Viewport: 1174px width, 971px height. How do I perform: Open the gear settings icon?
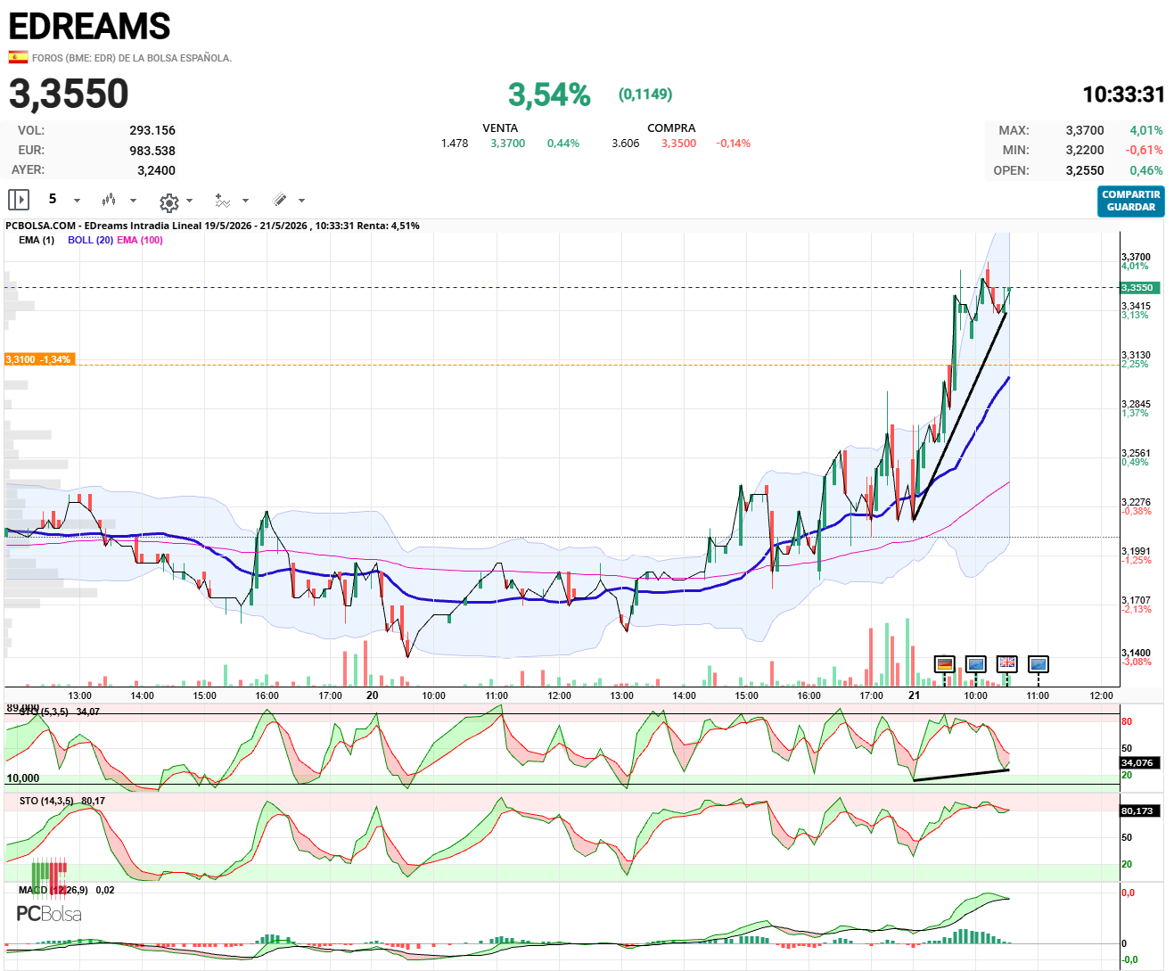(x=168, y=202)
